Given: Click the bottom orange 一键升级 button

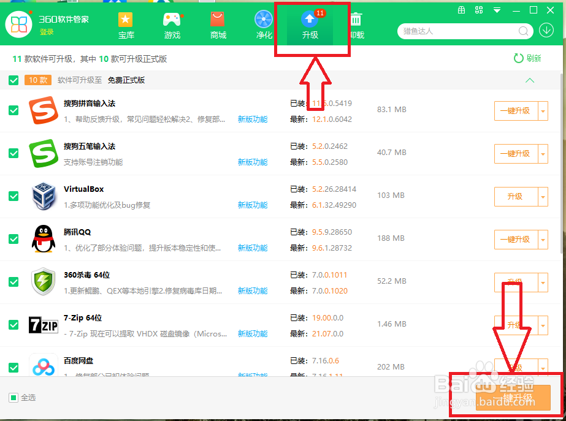Looking at the screenshot, I should pos(513,398).
